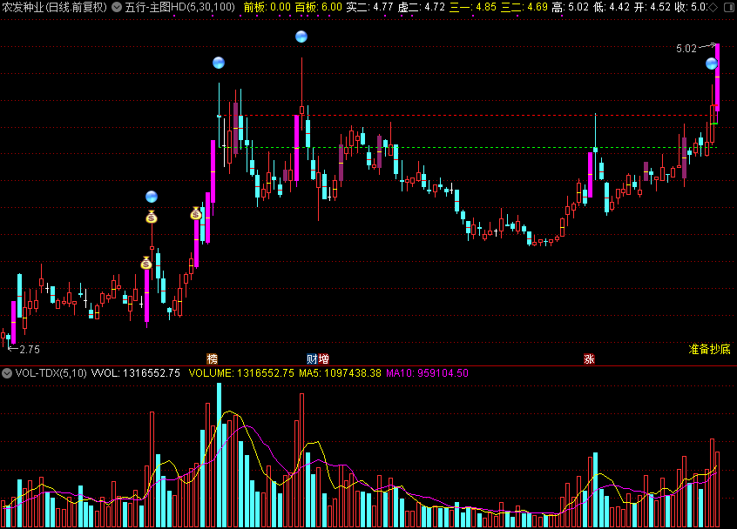Screen dimensions: 737x529
Task: Select the 开: 4.52 value
Action: click(652, 7)
